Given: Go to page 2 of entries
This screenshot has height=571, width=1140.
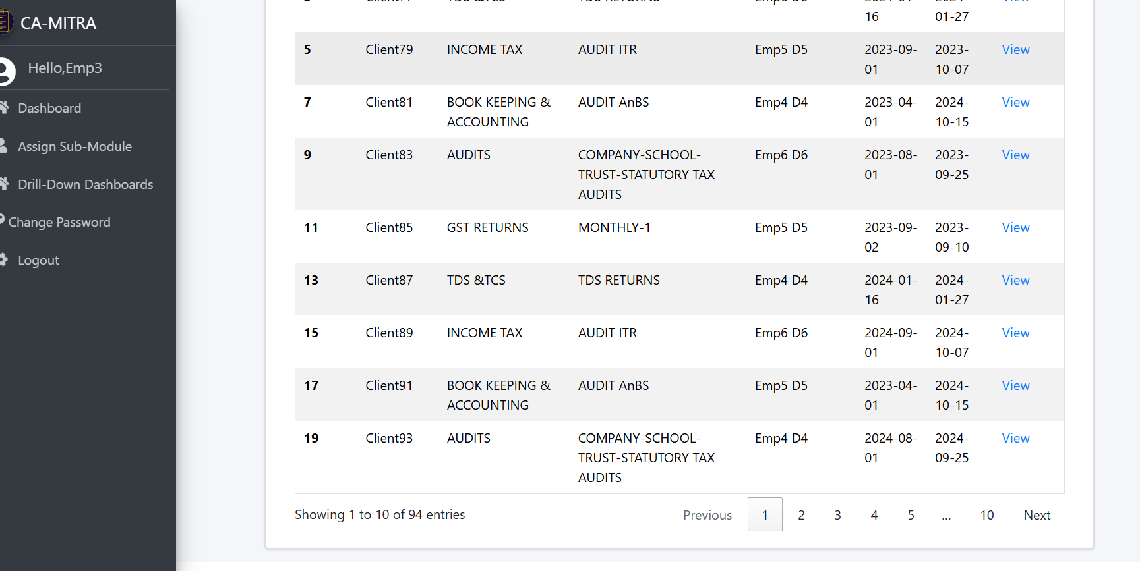Looking at the screenshot, I should pos(801,515).
